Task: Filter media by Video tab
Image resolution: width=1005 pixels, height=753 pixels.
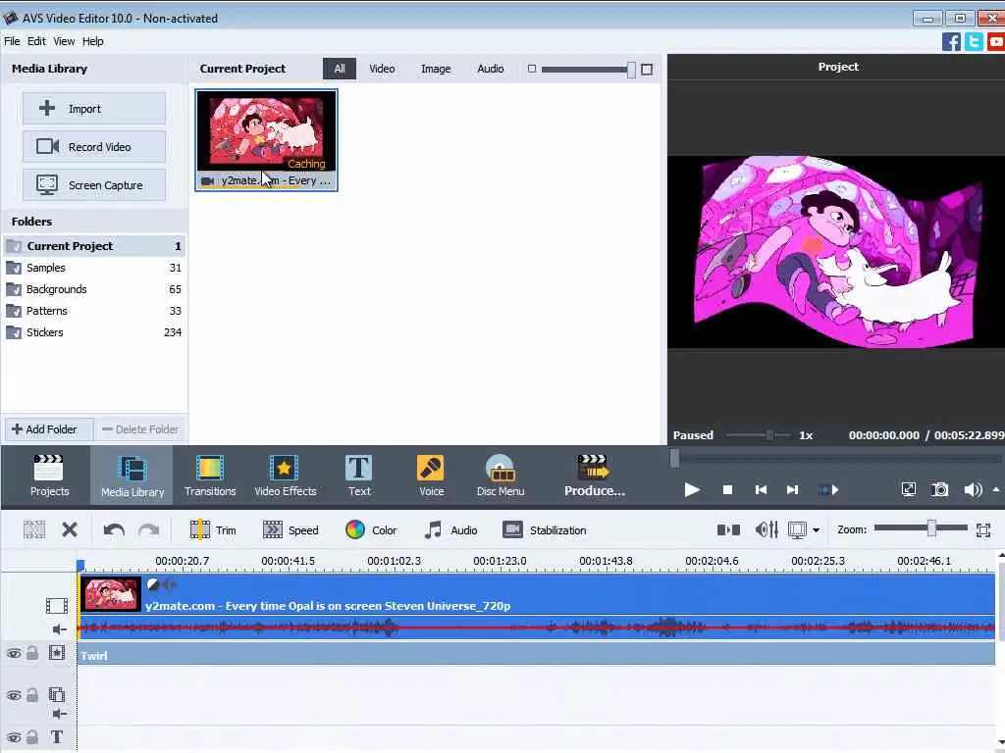Action: pos(382,69)
